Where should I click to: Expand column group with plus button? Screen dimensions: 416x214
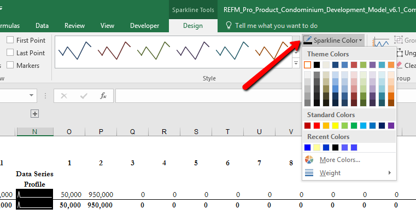point(35,114)
